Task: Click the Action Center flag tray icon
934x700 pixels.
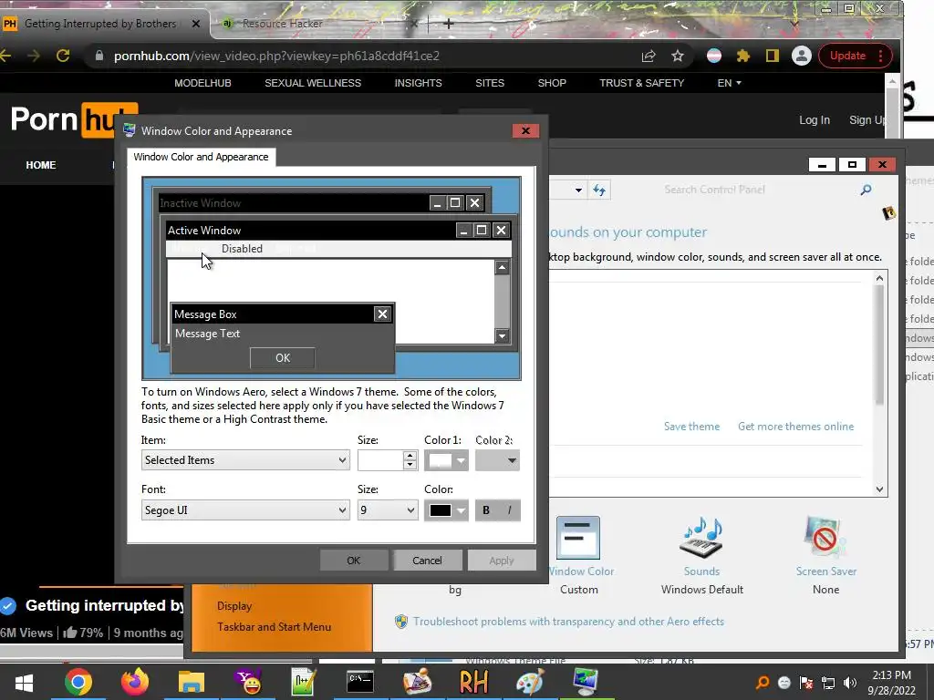Action: click(806, 683)
